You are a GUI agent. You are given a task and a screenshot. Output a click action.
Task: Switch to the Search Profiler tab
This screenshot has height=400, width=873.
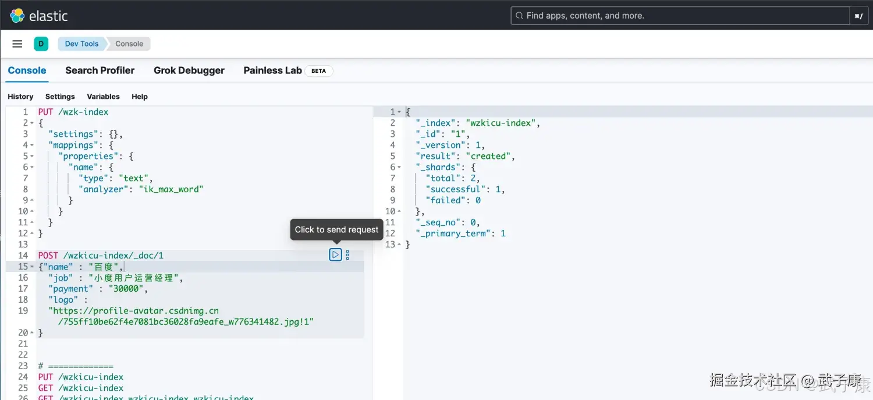pyautogui.click(x=100, y=70)
